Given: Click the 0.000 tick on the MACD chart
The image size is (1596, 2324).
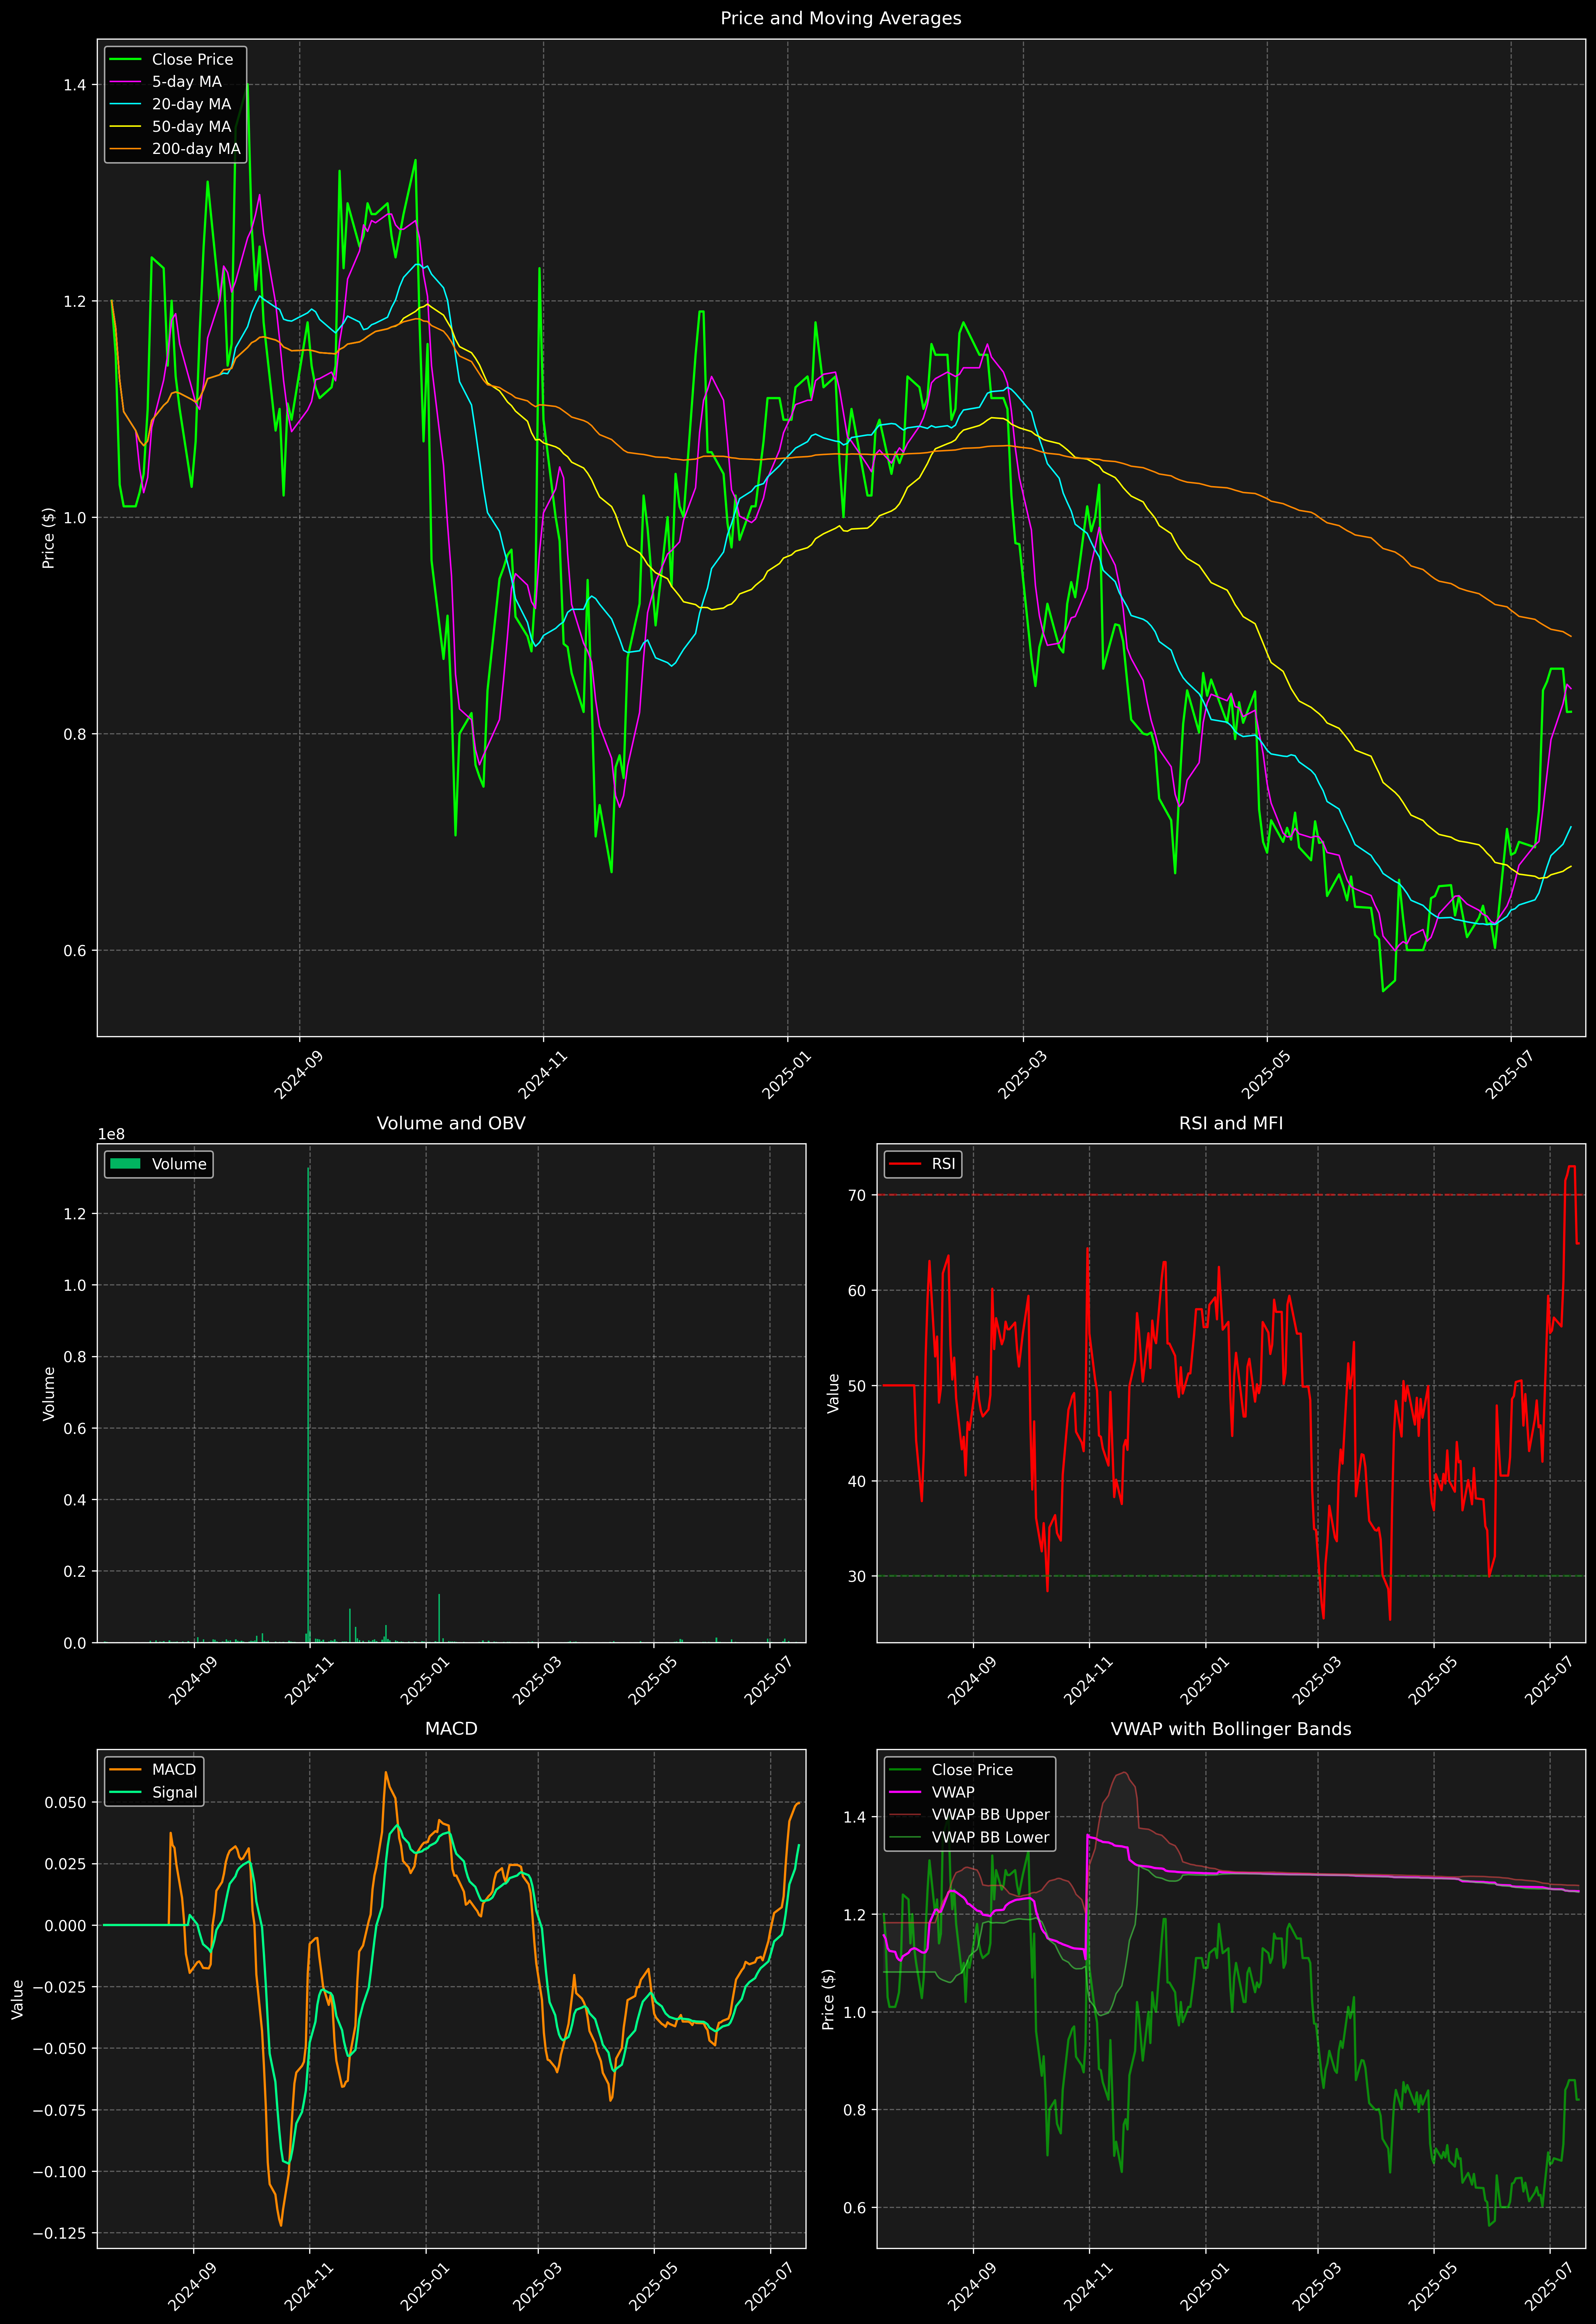Looking at the screenshot, I should click(x=67, y=1926).
